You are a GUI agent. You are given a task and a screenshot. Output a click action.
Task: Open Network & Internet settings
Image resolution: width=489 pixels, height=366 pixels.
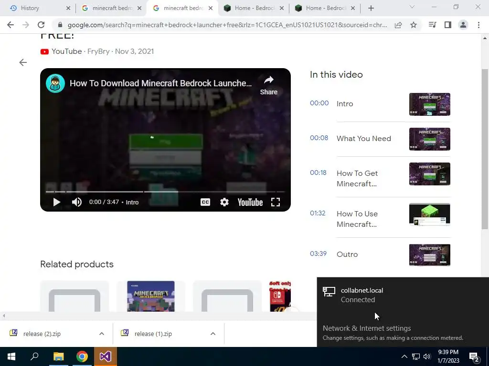(x=367, y=328)
